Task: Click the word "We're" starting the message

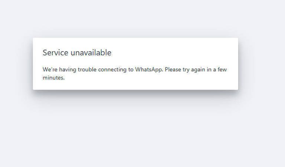Action: pos(50,69)
